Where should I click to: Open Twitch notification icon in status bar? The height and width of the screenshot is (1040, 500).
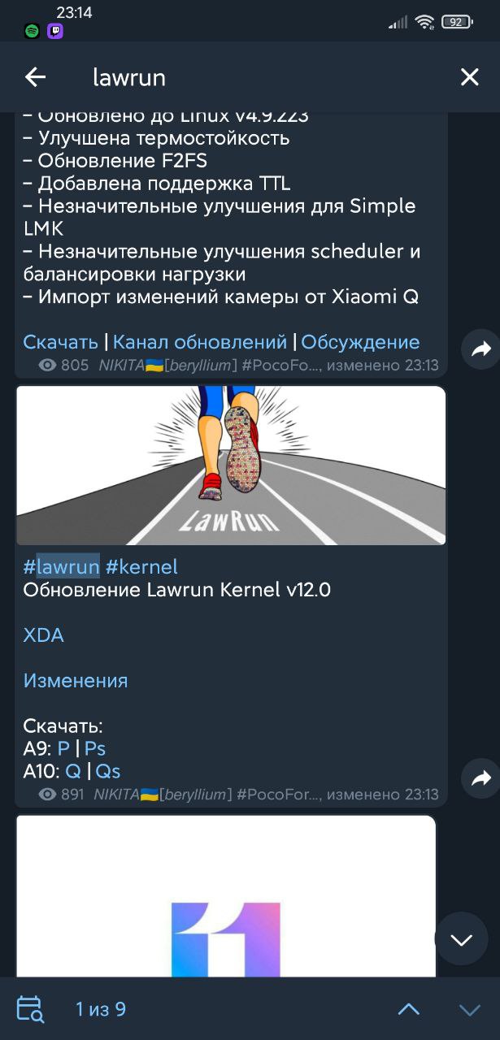55,32
